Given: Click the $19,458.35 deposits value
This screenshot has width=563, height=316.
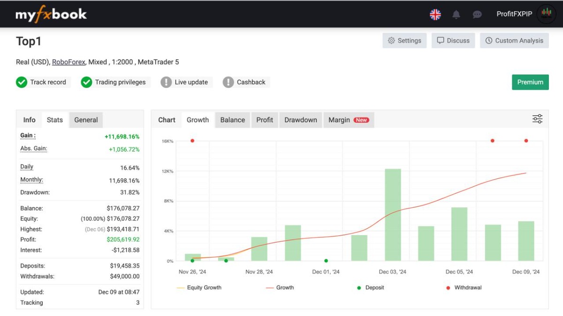Looking at the screenshot, I should (x=125, y=266).
